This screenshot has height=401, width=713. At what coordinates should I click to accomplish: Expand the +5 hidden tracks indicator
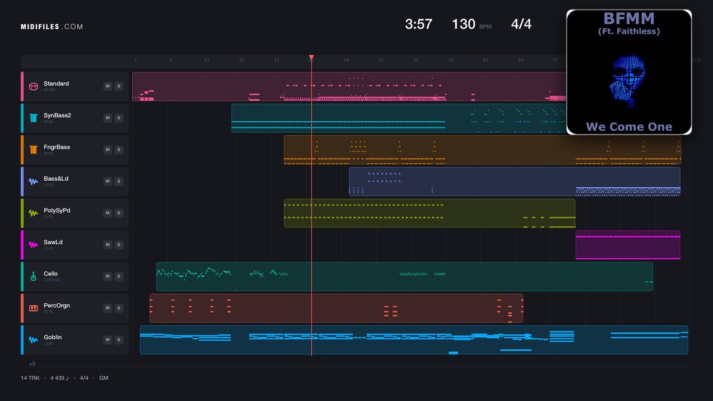click(x=32, y=363)
